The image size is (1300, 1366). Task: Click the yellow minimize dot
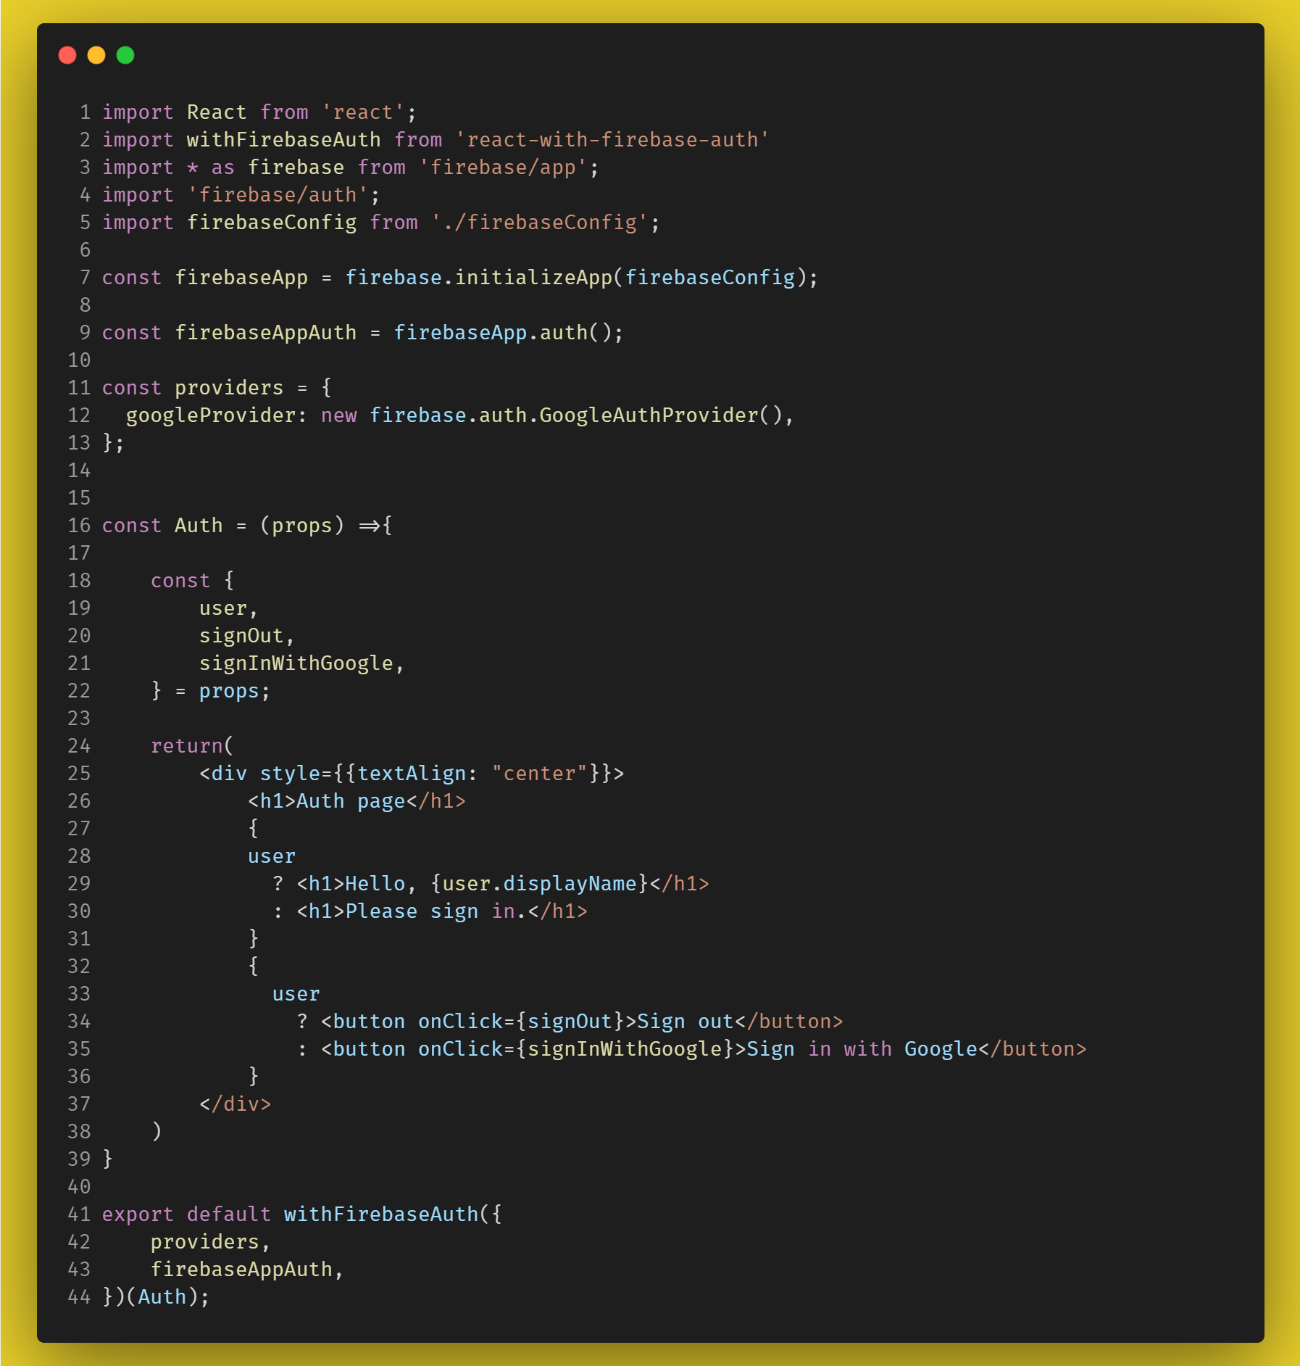96,55
